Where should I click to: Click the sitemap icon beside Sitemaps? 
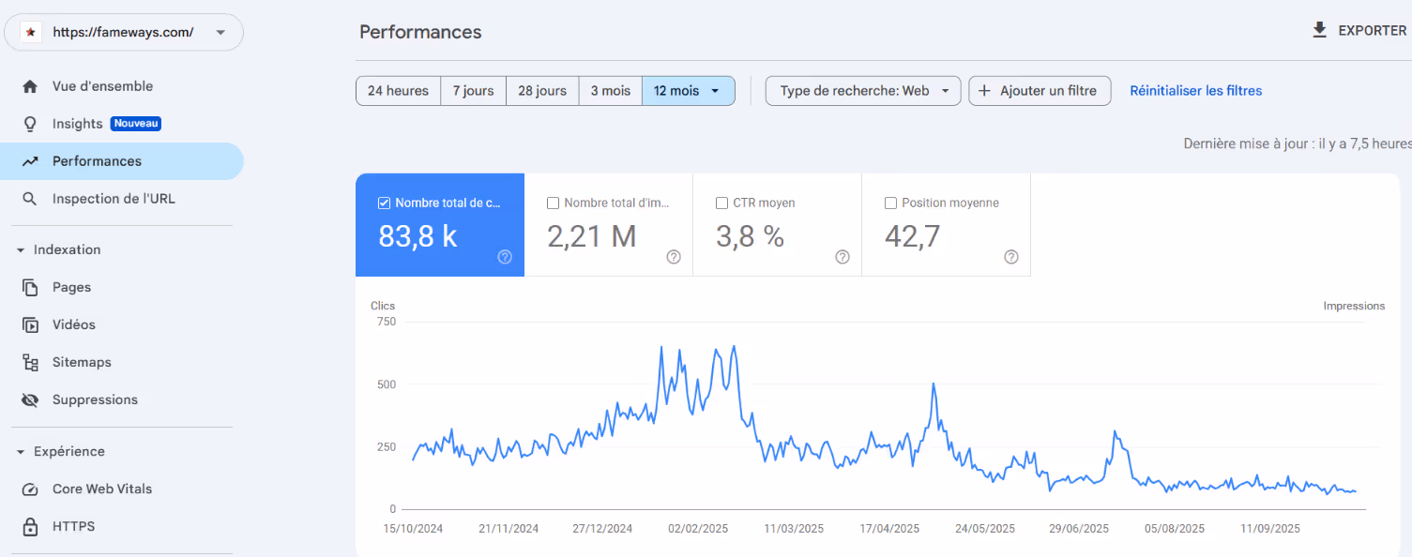(x=30, y=363)
